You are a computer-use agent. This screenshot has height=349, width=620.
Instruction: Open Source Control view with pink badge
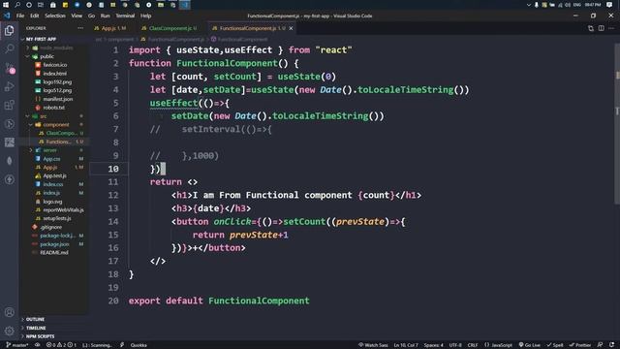[10, 68]
